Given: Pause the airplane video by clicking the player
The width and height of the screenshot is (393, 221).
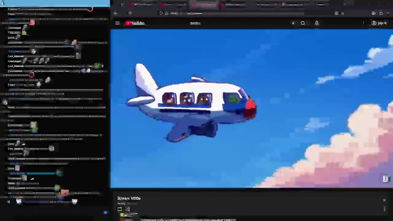Looking at the screenshot, I should point(251,108).
